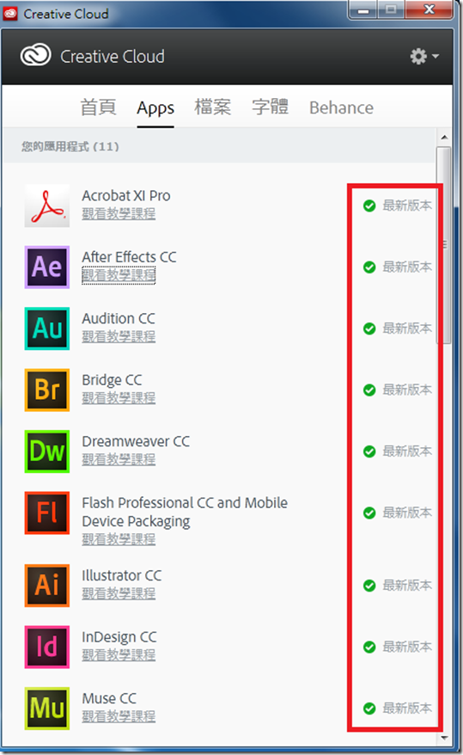Viewport: 463px width, 755px height.
Task: Click the InDesign CC icon
Action: point(47,648)
